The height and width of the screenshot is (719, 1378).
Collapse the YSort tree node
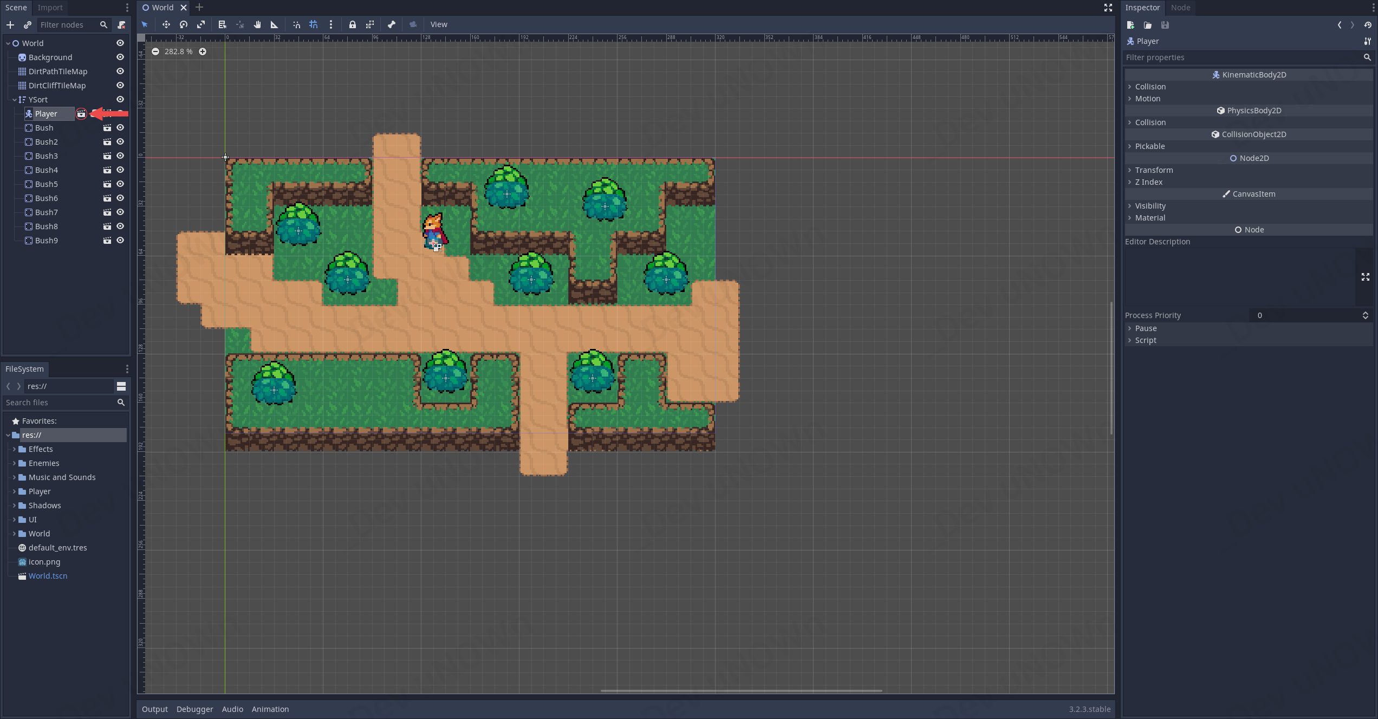point(15,100)
